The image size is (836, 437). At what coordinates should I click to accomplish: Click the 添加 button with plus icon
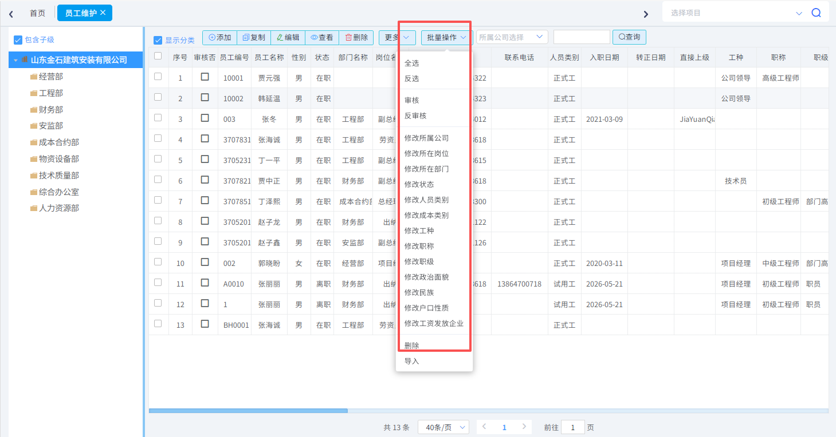coord(219,38)
